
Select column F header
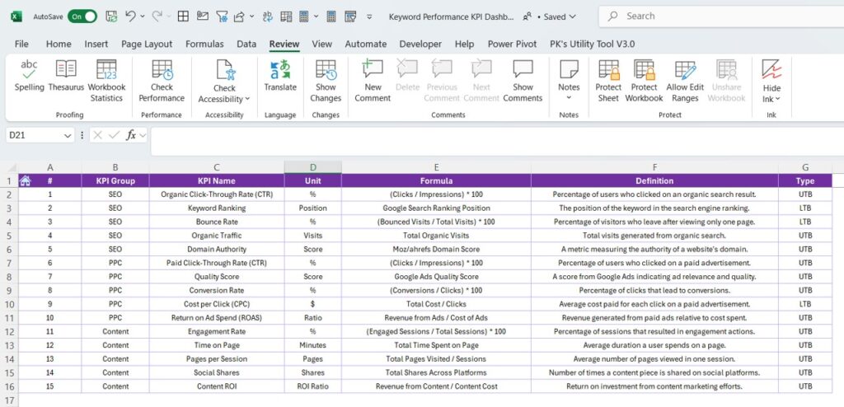pyautogui.click(x=654, y=167)
